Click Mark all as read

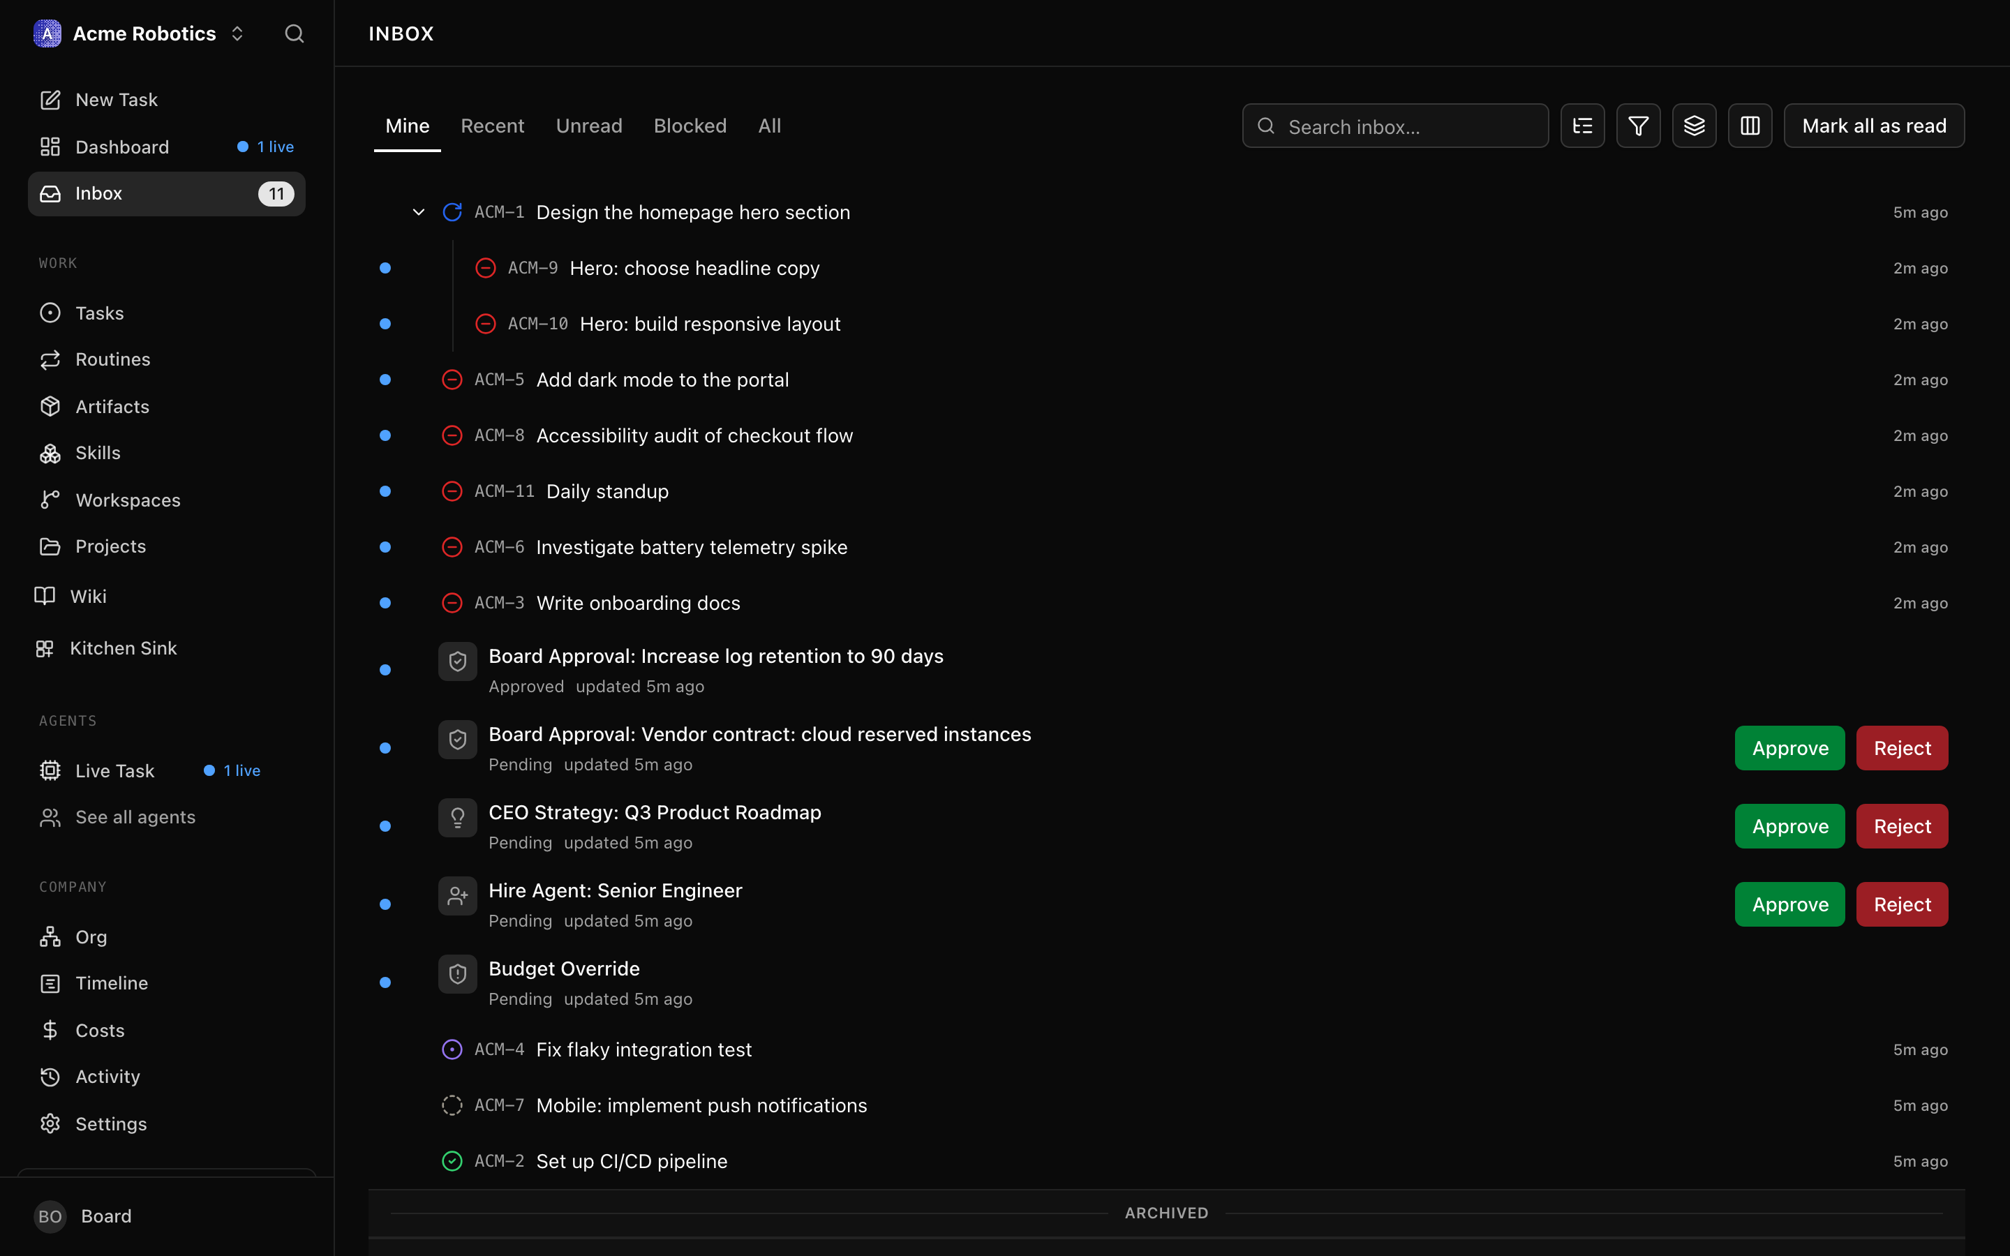pos(1874,126)
